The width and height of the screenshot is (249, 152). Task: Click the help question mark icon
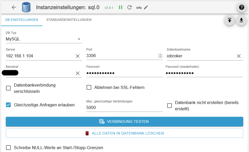coord(241,7)
